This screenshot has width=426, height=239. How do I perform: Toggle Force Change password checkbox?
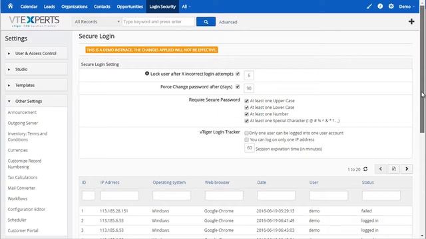(x=238, y=87)
